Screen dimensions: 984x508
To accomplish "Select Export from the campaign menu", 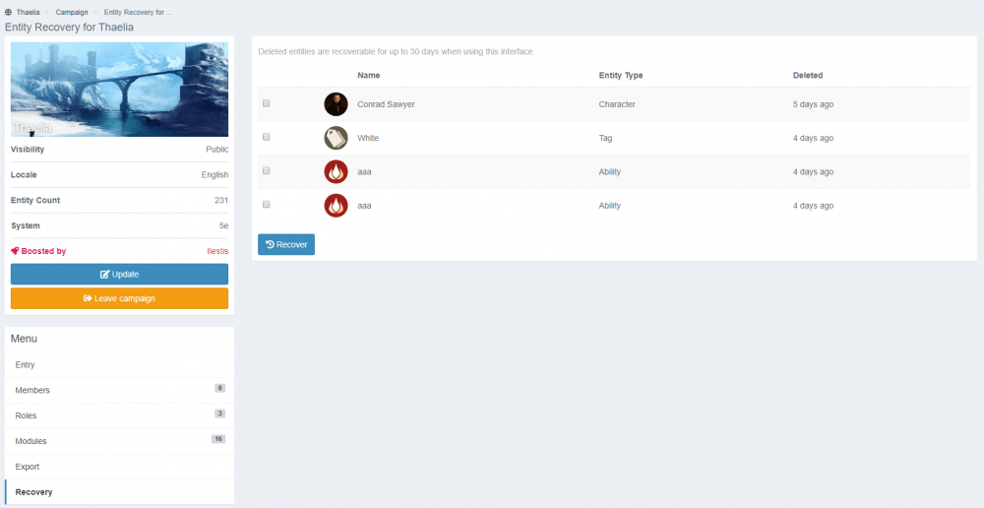I will pyautogui.click(x=28, y=467).
